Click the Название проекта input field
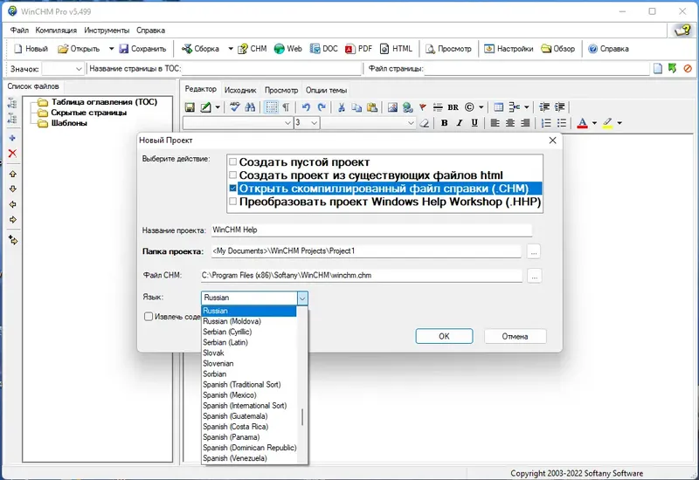Screen dimensions: 699x480 tap(371, 230)
